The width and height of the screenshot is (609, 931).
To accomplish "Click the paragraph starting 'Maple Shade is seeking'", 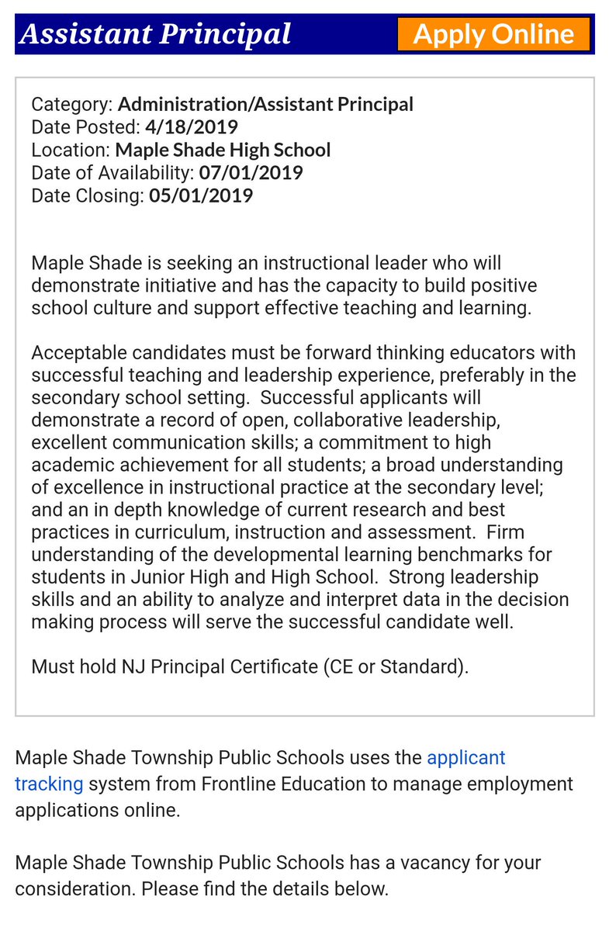I will coord(284,286).
